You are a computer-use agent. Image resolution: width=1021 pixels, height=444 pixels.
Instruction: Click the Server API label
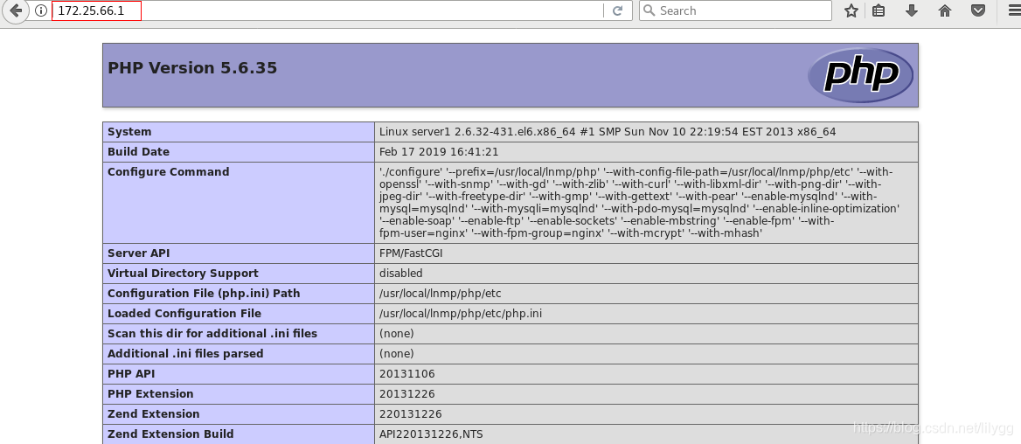(138, 253)
